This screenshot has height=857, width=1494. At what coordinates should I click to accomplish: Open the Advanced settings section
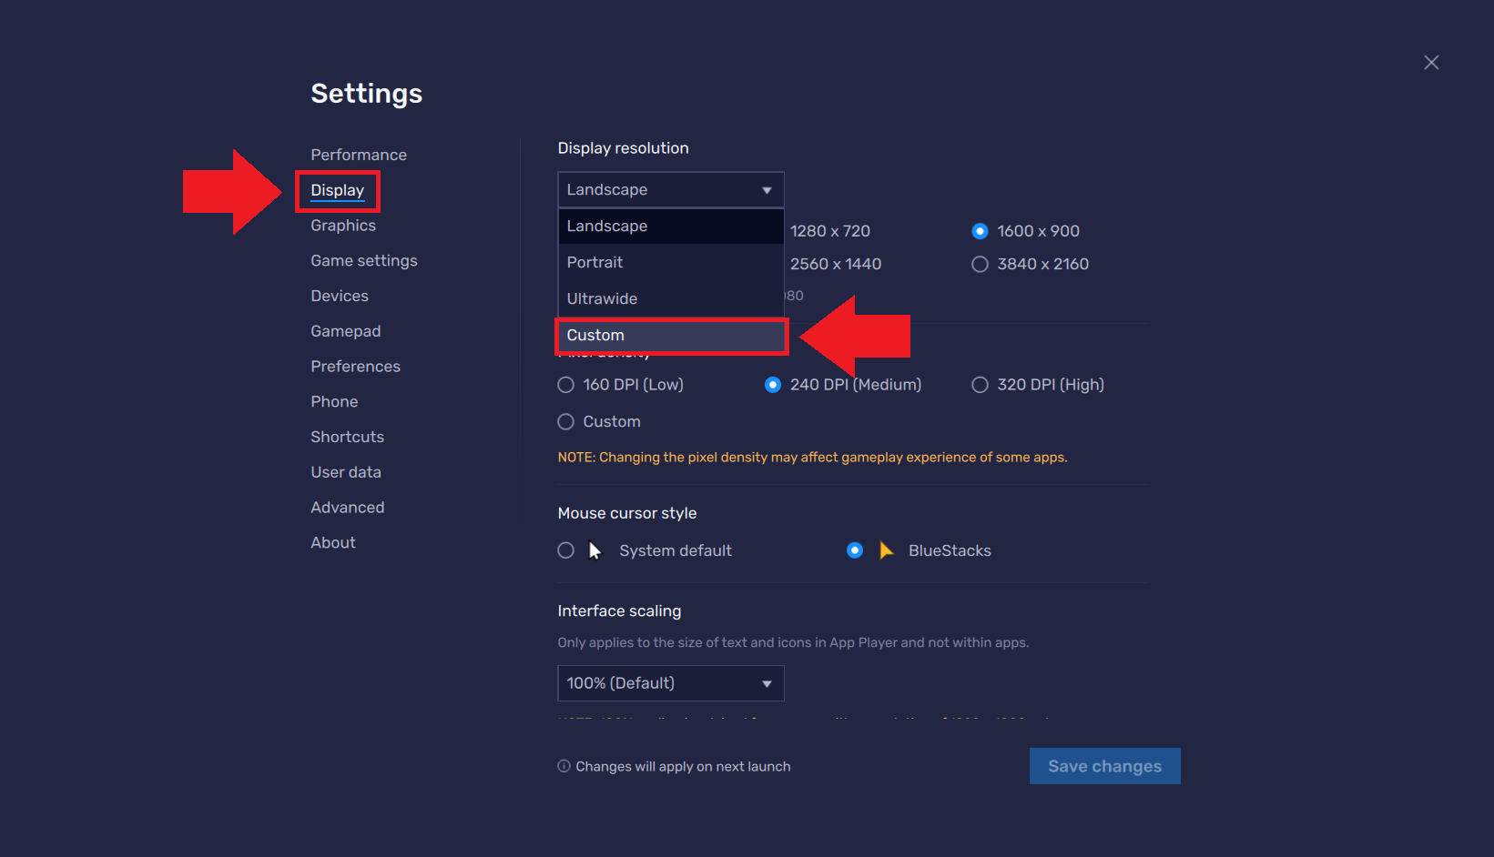point(347,508)
